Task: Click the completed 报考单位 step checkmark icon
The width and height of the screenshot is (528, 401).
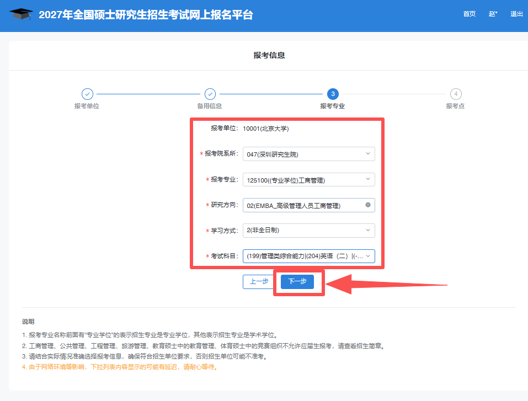Action: [x=87, y=94]
